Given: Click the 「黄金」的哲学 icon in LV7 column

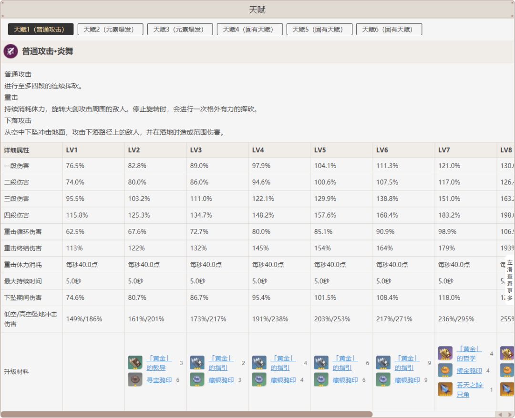Looking at the screenshot, I should click(445, 353).
